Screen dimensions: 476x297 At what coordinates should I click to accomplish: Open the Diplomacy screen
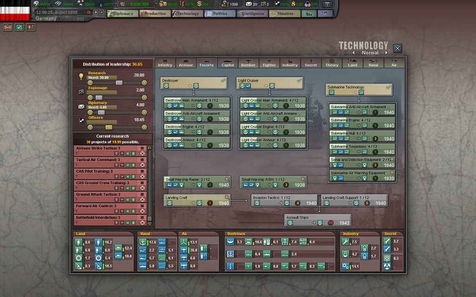pyautogui.click(x=123, y=13)
